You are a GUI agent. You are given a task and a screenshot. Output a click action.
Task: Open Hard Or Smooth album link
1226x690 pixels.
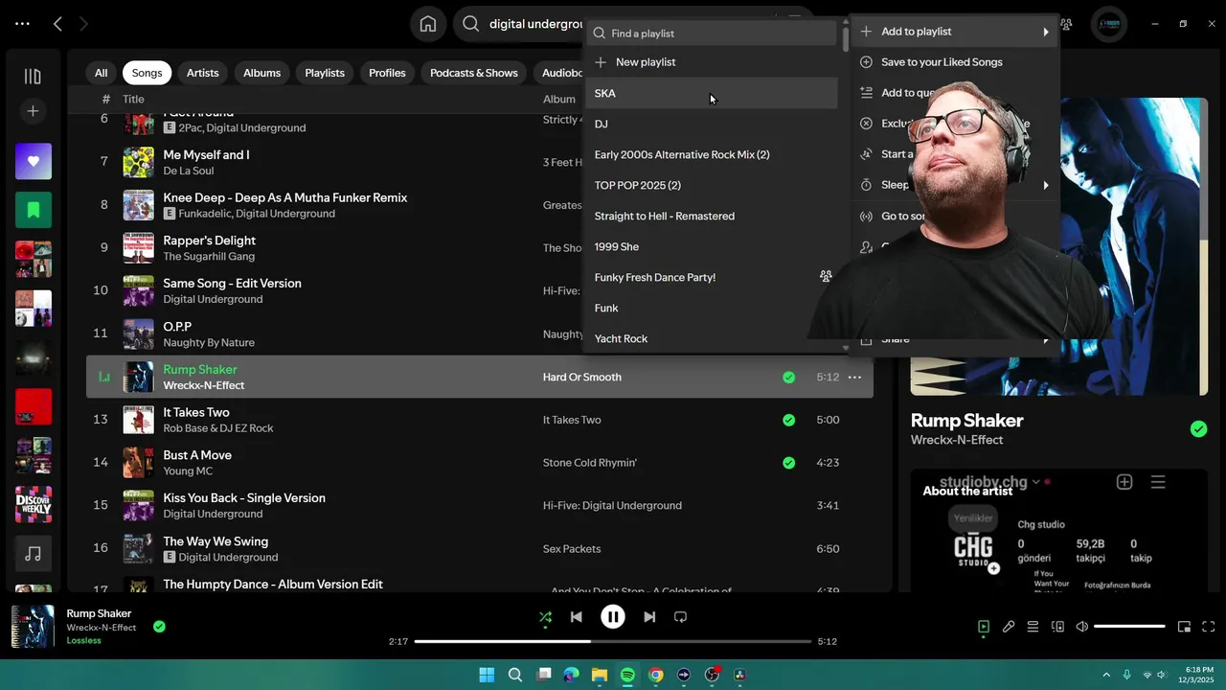point(582,378)
